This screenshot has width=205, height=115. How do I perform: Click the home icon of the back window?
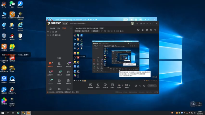(x=49, y=20)
